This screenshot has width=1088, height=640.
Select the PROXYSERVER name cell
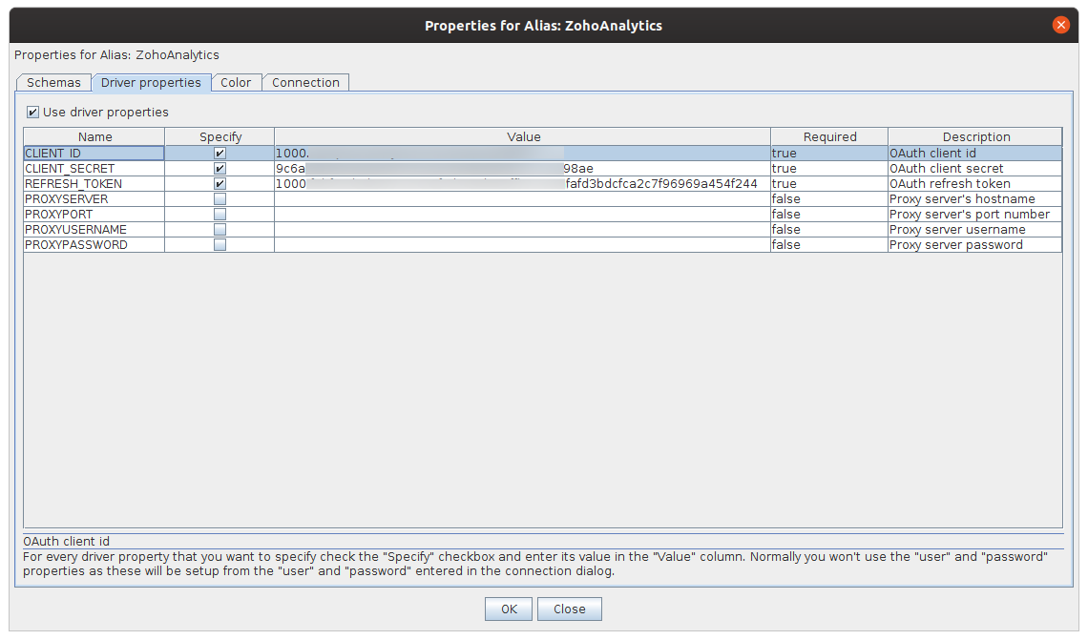tap(94, 199)
